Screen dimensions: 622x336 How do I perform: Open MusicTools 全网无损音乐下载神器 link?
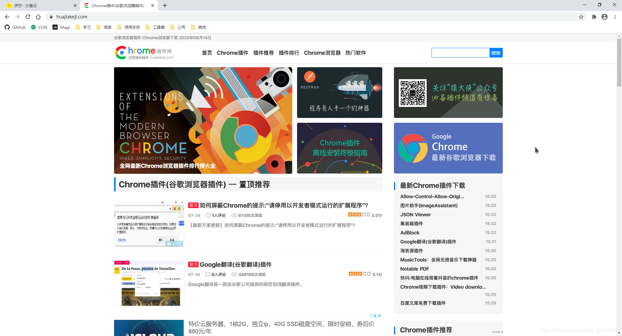pos(438,260)
